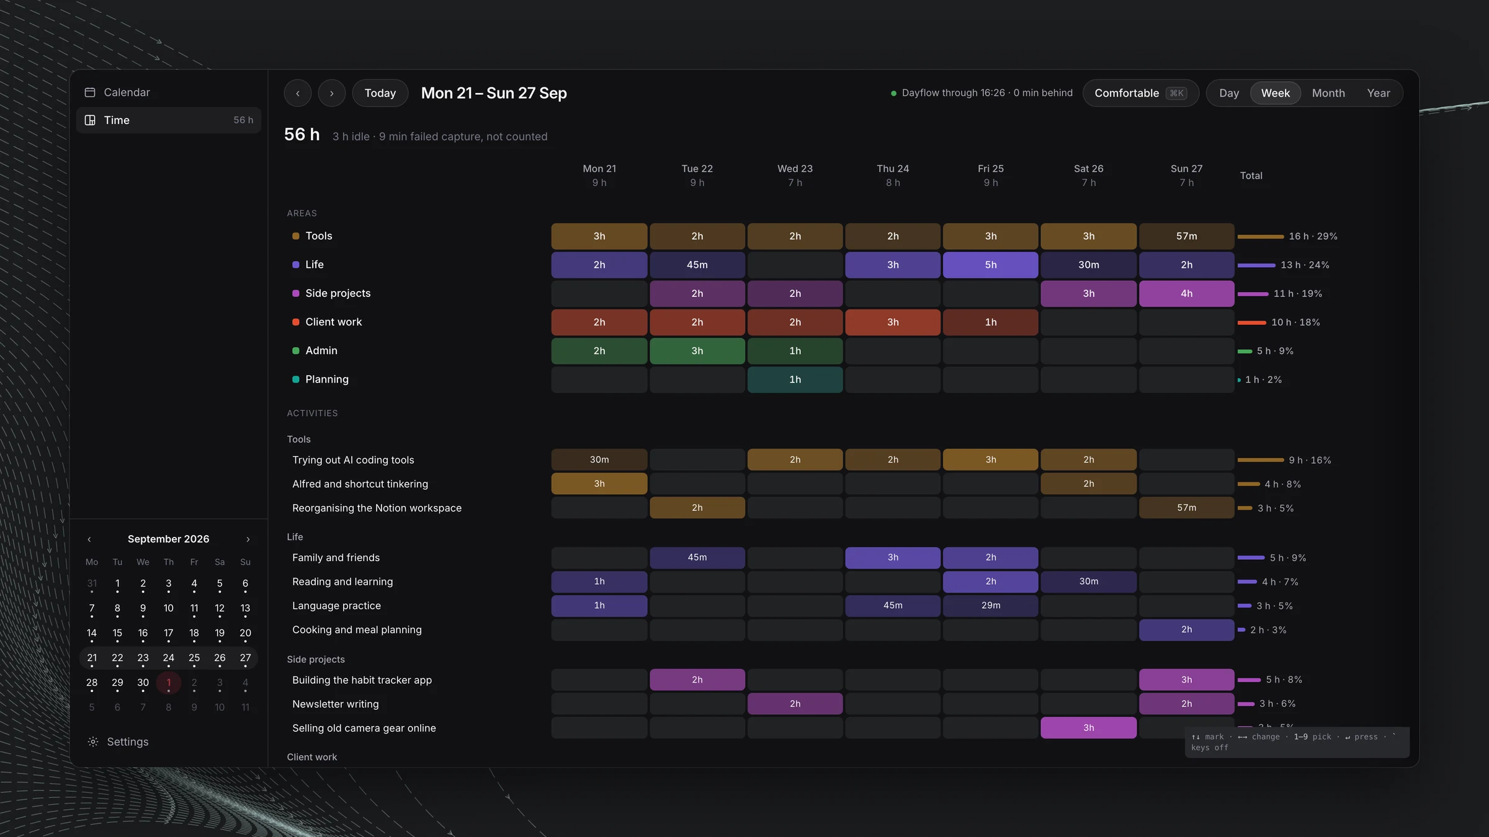The width and height of the screenshot is (1489, 837).
Task: Click 'Language practice' activity
Action: point(336,606)
